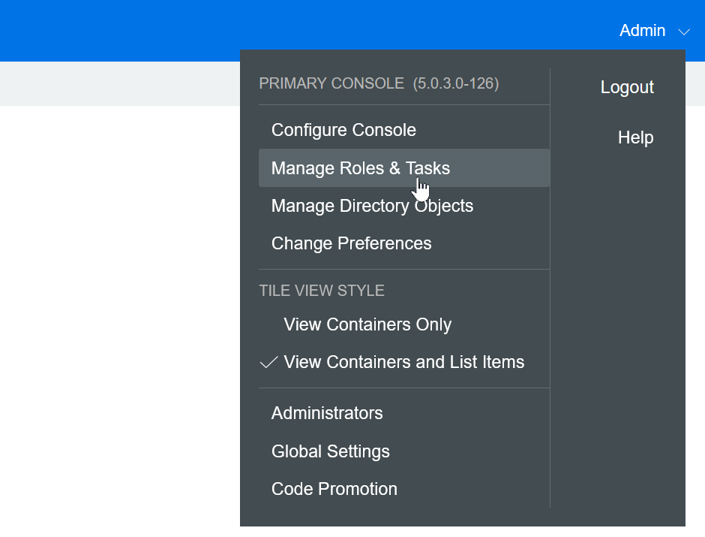705x537 pixels.
Task: Choose the View Containers Only option
Action: point(367,324)
